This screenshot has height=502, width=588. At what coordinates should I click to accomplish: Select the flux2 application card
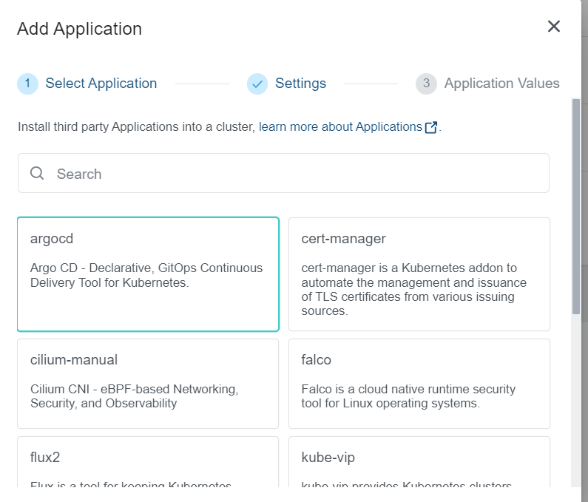coord(148,462)
